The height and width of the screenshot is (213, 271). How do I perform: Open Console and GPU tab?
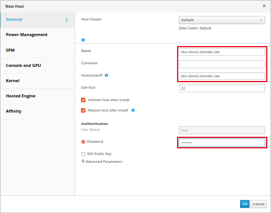[37, 66]
